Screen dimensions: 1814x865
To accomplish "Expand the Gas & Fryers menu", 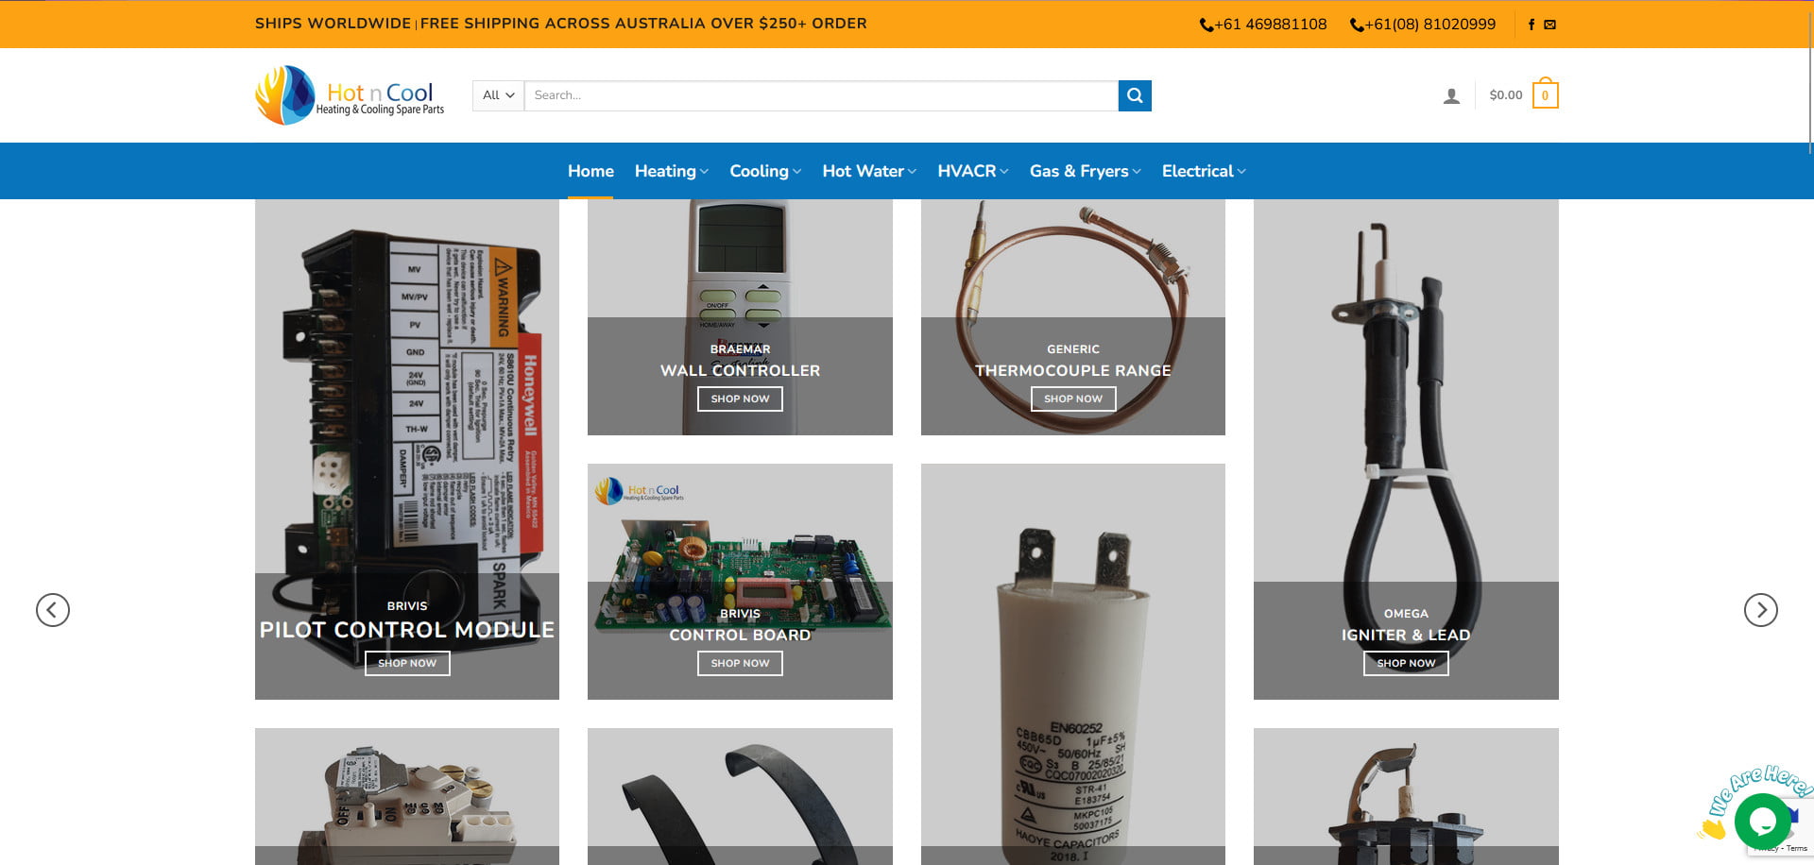I will click(1085, 171).
